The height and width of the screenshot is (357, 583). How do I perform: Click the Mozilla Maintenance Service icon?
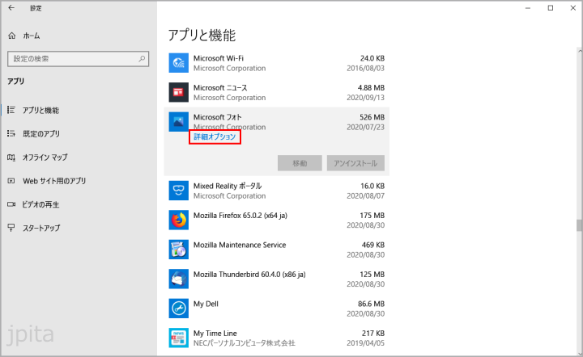pos(178,250)
